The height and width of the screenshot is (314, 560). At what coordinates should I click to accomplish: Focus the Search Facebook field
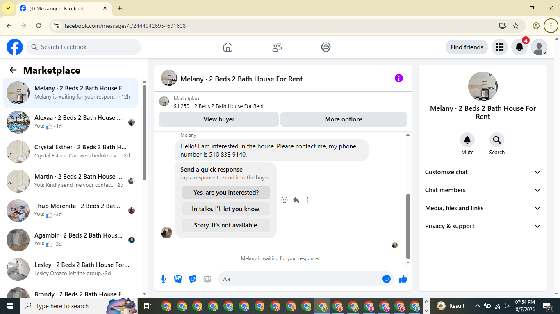click(x=84, y=47)
